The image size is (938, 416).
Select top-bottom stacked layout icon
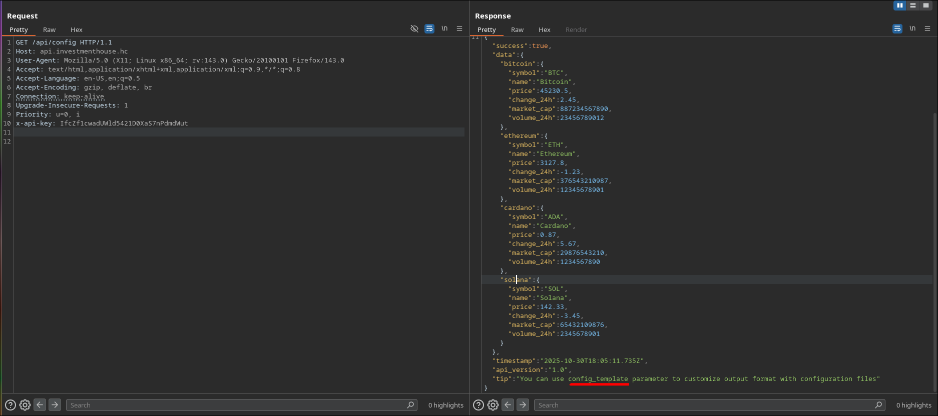pos(913,5)
